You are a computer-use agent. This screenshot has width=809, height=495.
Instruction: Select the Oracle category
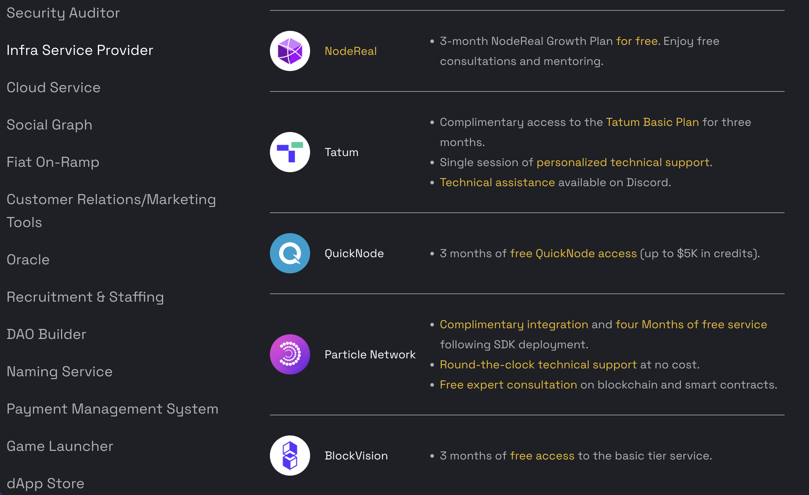[28, 260]
